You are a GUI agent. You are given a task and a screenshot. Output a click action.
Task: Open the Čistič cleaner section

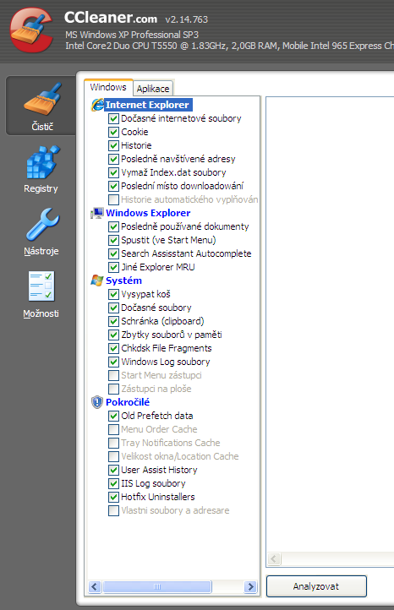coord(41,106)
